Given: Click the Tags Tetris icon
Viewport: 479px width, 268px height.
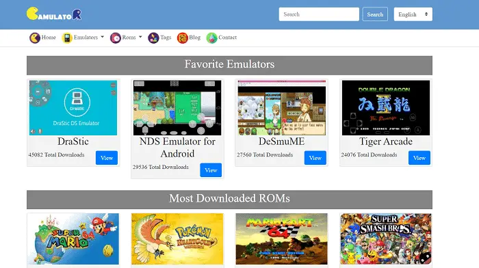Looking at the screenshot, I should 153,38.
